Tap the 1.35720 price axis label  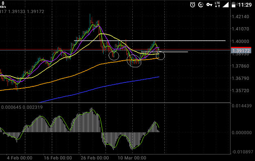240,90
